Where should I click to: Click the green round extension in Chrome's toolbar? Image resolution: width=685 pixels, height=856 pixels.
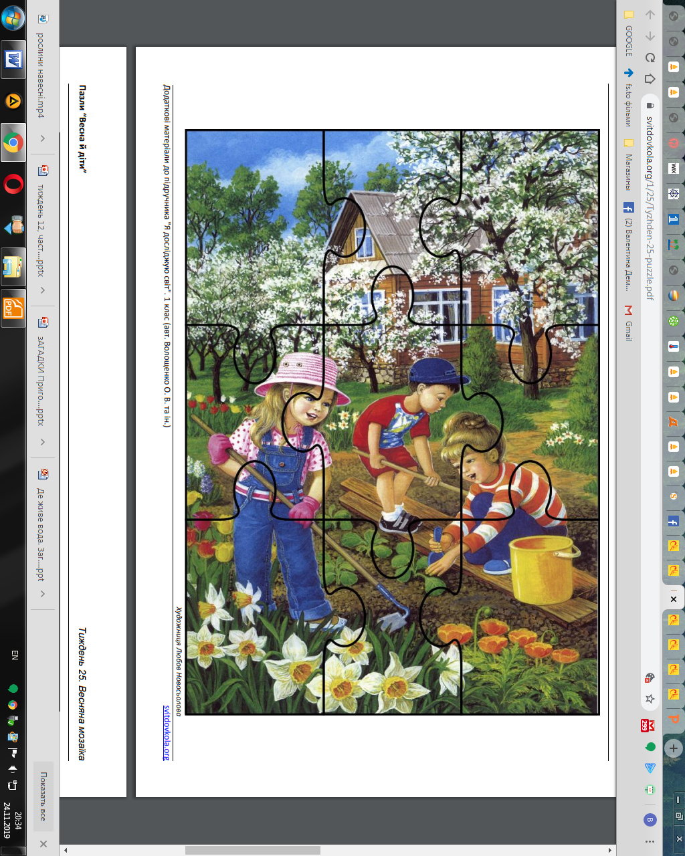click(650, 746)
